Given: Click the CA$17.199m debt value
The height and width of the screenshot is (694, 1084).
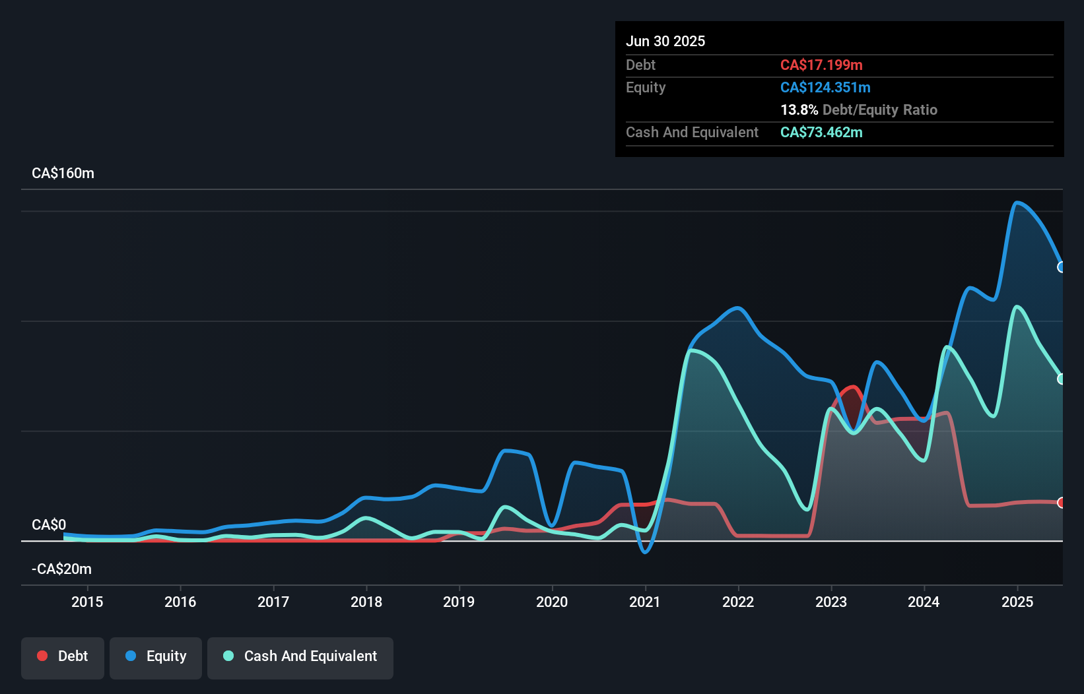Looking at the screenshot, I should [x=821, y=65].
